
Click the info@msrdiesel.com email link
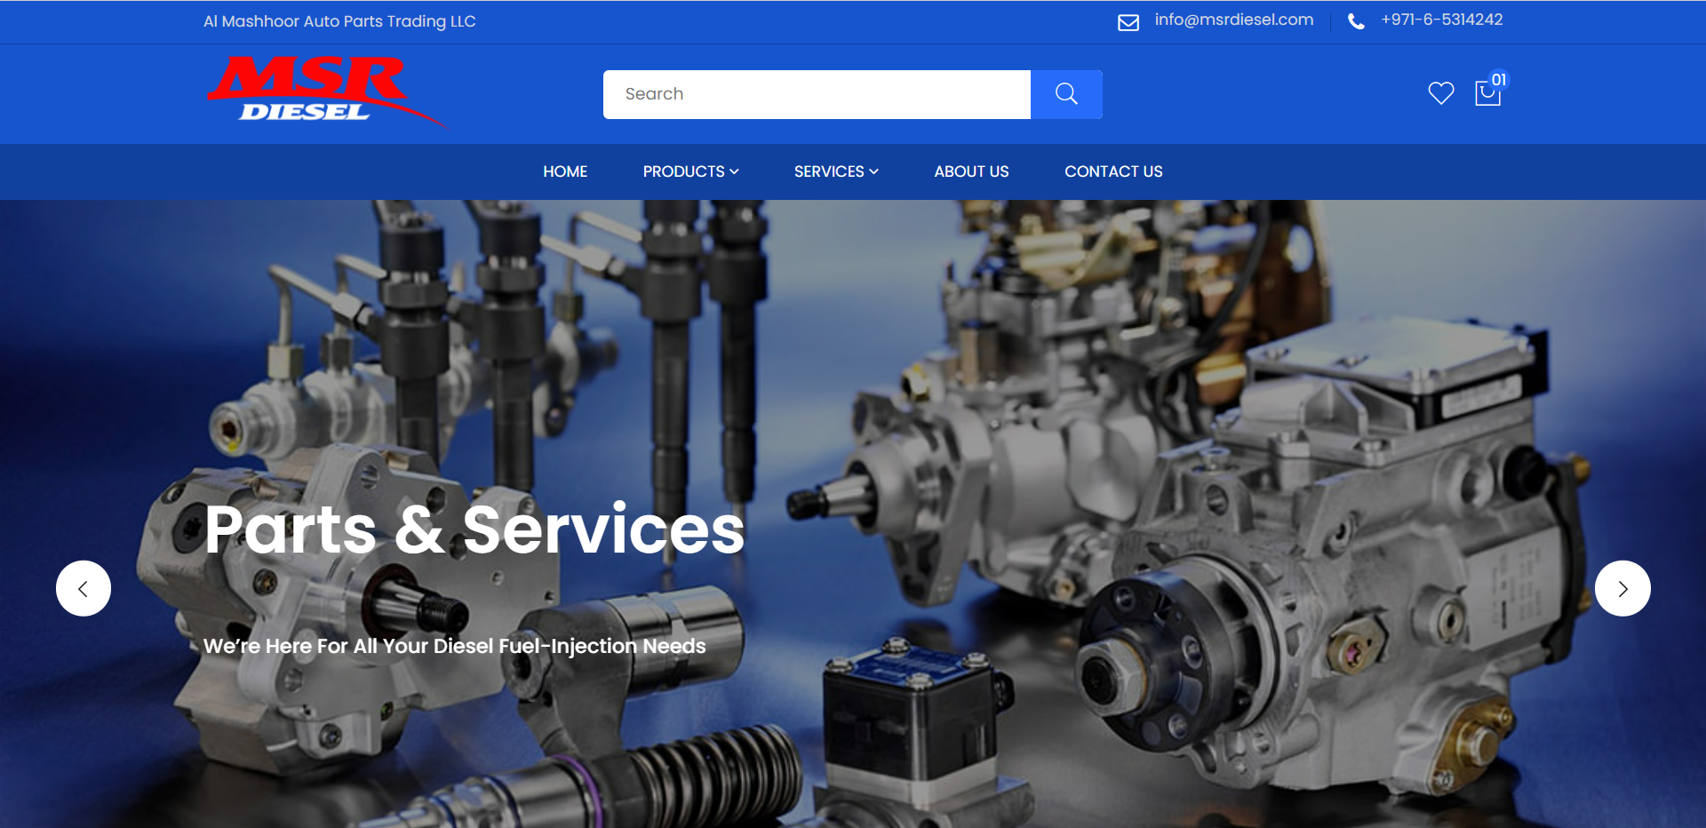[1233, 20]
